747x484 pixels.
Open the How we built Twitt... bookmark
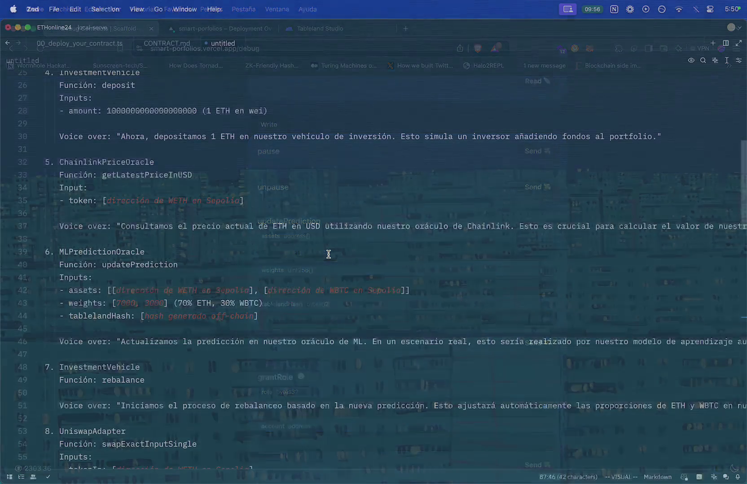click(420, 66)
